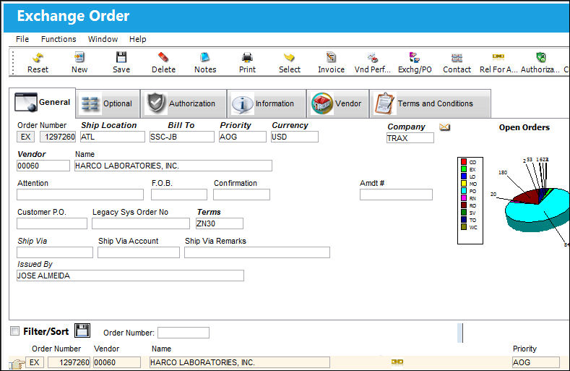Viewport: 570px width, 371px height.
Task: Click the toolbar drag handle dots
Action: tap(13, 63)
